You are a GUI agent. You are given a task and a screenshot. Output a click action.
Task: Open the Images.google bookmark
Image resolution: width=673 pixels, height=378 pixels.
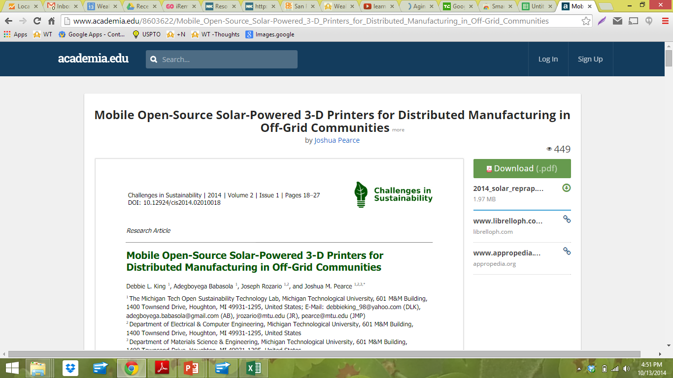tap(270, 34)
